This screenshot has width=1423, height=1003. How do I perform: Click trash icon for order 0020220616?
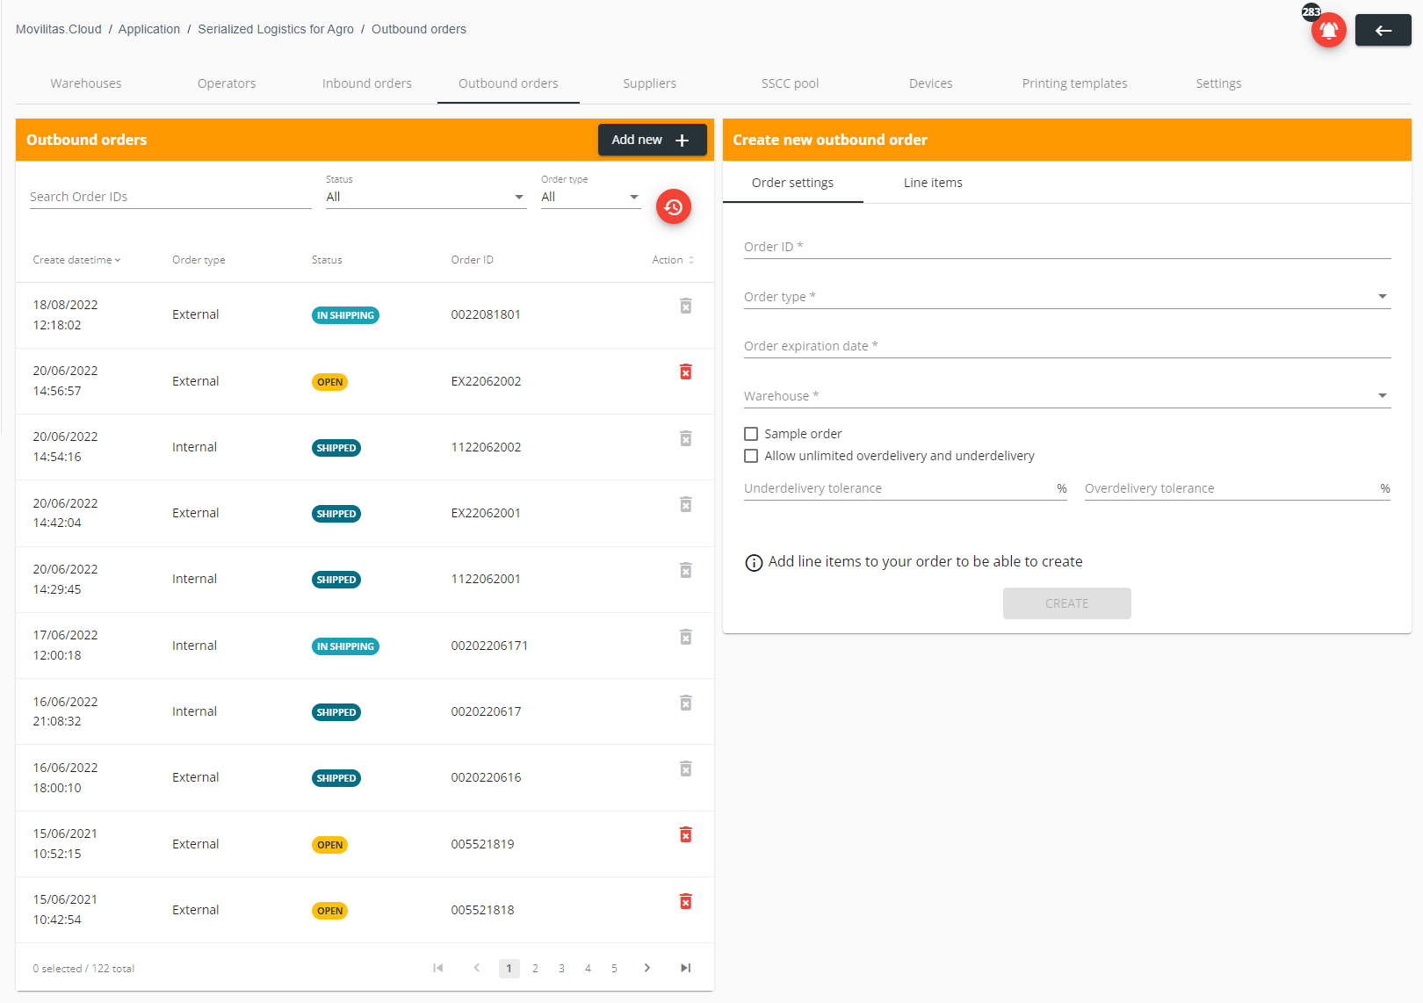coord(686,768)
